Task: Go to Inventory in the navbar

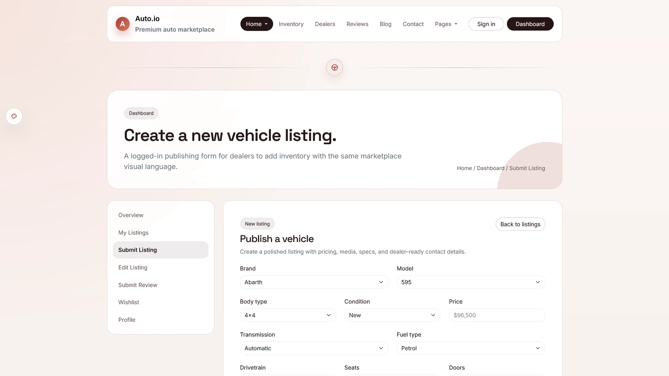Action: point(291,24)
